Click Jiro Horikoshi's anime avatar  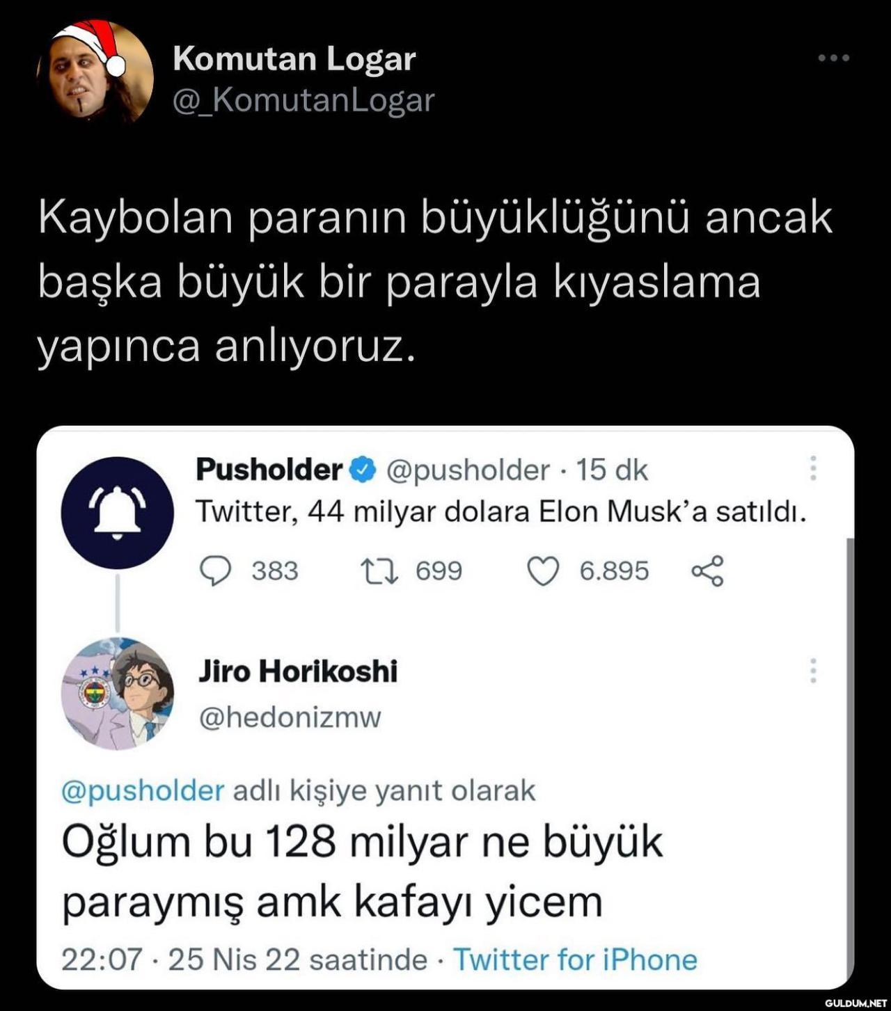[x=117, y=693]
